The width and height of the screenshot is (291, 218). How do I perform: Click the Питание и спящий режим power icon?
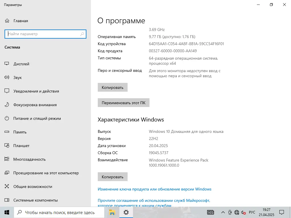tap(7, 118)
